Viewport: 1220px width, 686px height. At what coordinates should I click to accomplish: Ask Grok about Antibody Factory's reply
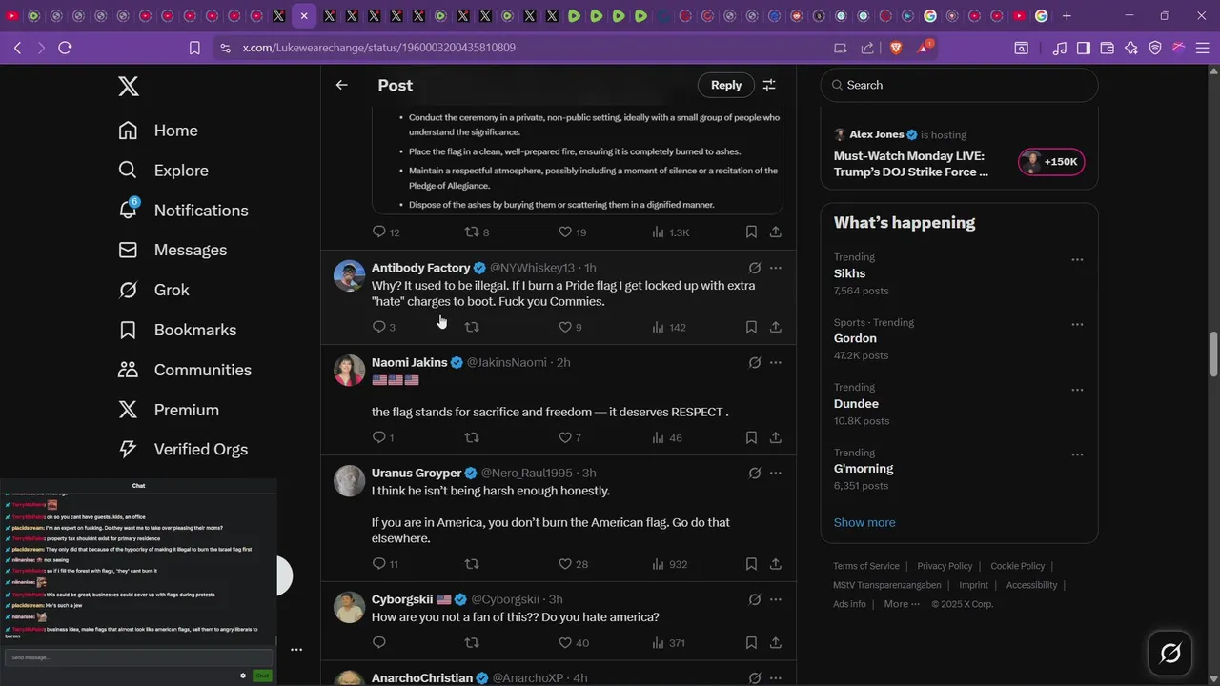754,268
